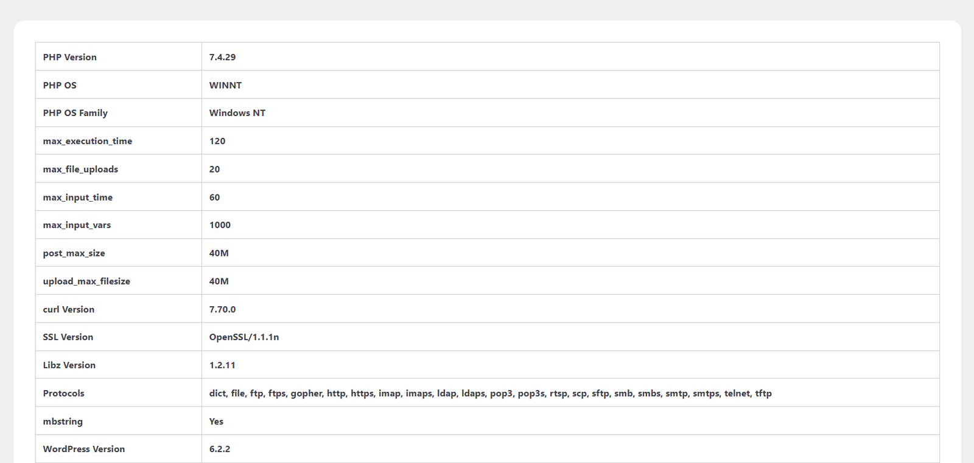Select the max_execution_time label
974x463 pixels.
click(x=88, y=141)
